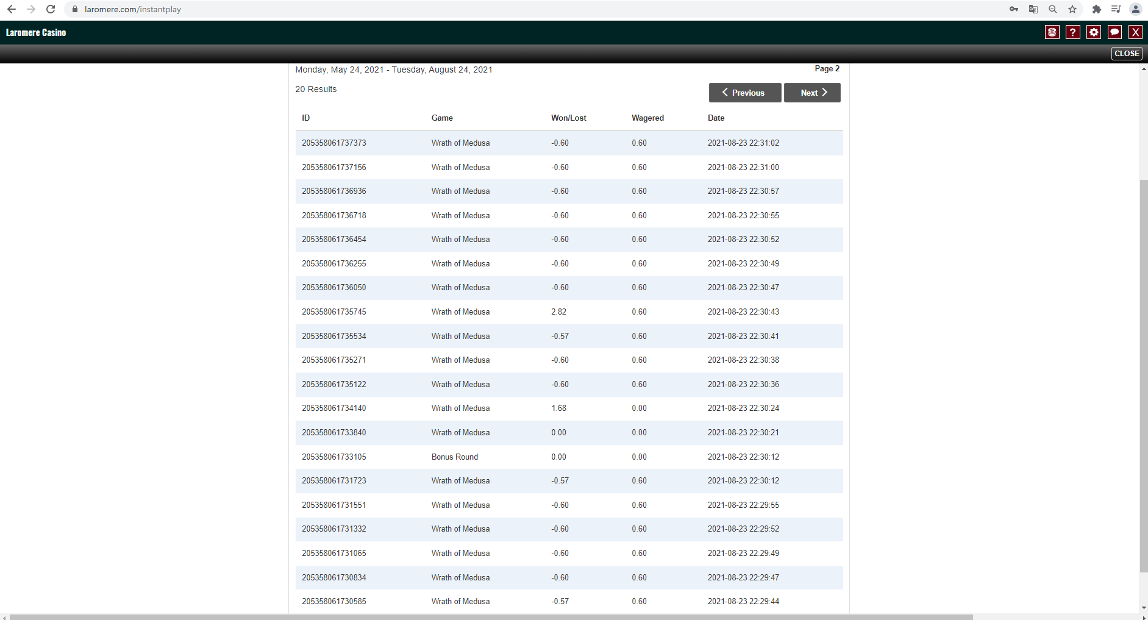Screen dimensions: 1148x620
Task: Open live chat speech bubble icon
Action: [1114, 32]
